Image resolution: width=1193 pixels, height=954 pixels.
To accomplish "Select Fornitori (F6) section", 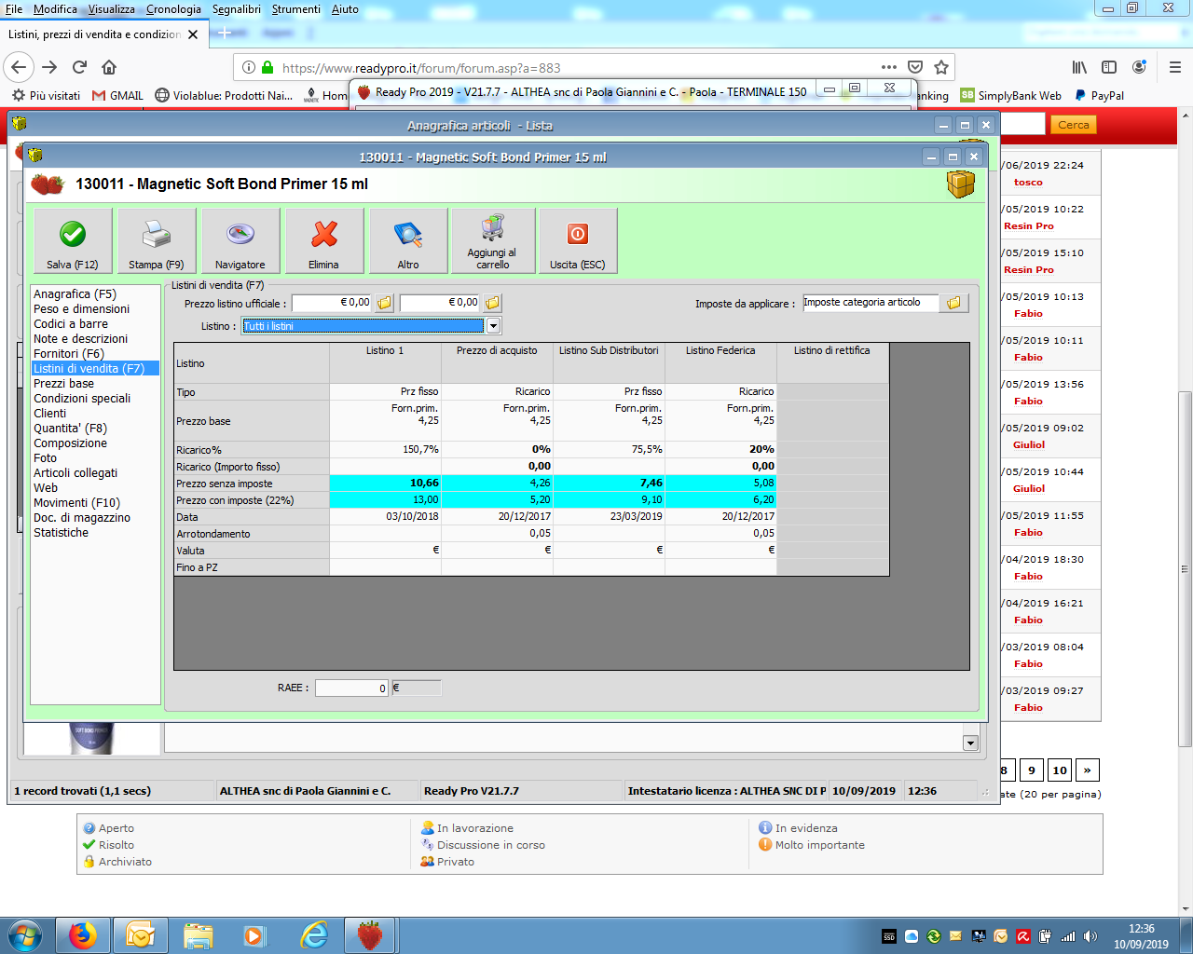I will (69, 353).
